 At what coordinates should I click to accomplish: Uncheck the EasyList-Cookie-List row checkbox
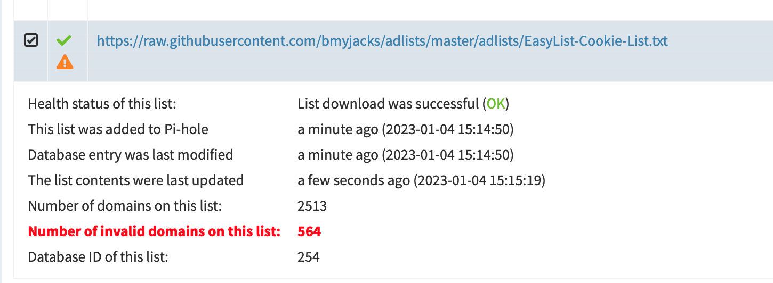[31, 40]
